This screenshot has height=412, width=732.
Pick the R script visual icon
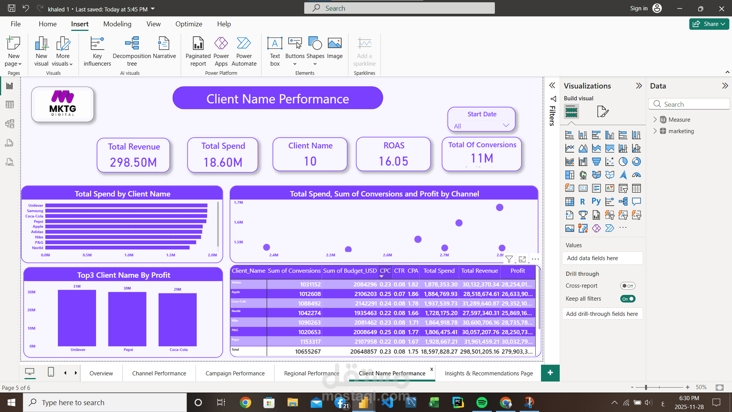pyautogui.click(x=583, y=201)
